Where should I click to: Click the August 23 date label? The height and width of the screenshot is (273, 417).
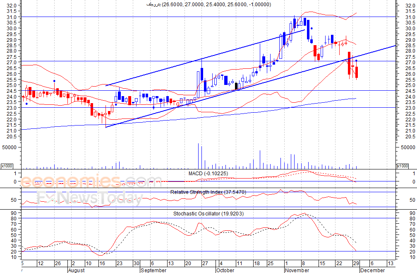point(120,263)
